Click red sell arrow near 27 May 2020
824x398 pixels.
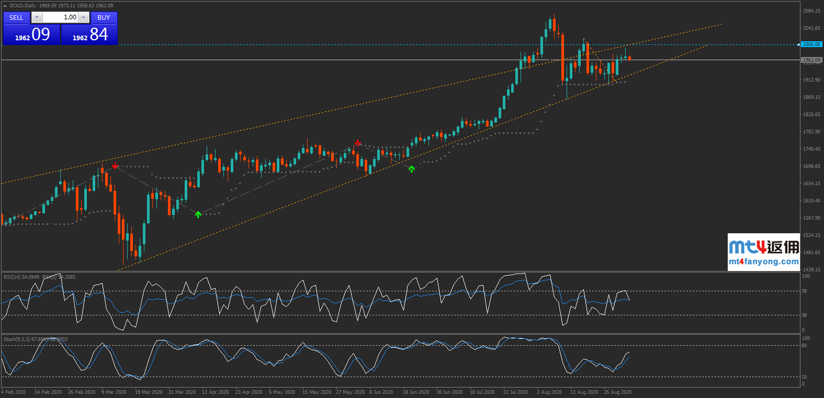358,143
